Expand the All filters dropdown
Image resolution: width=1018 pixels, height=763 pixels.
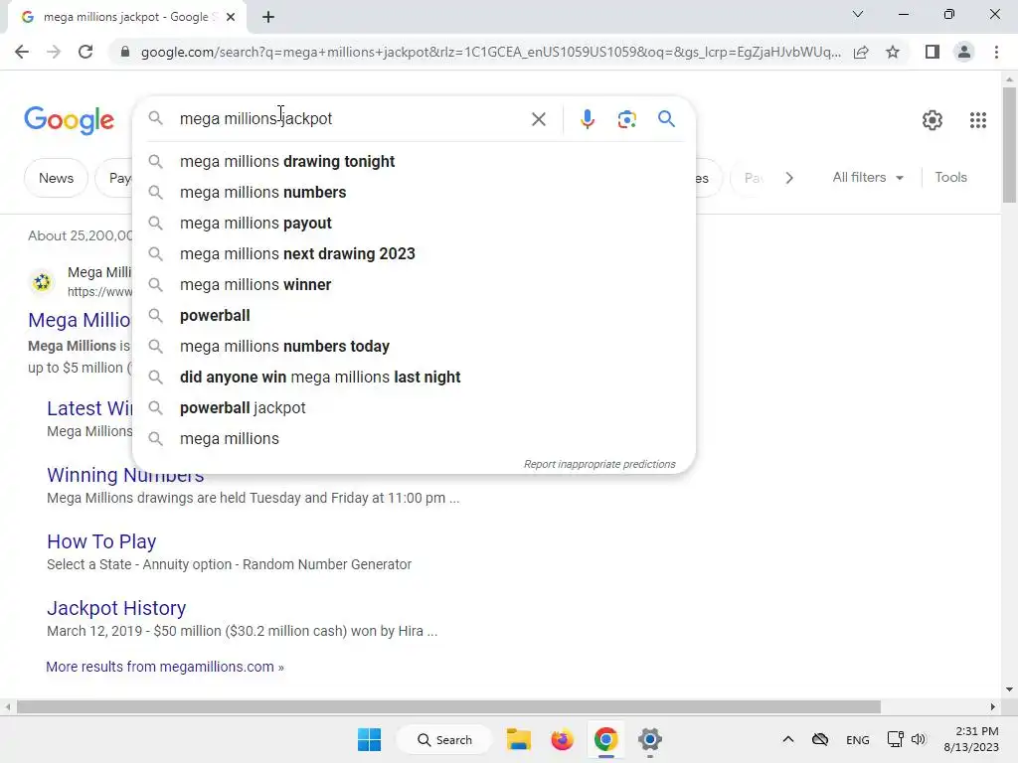click(868, 178)
